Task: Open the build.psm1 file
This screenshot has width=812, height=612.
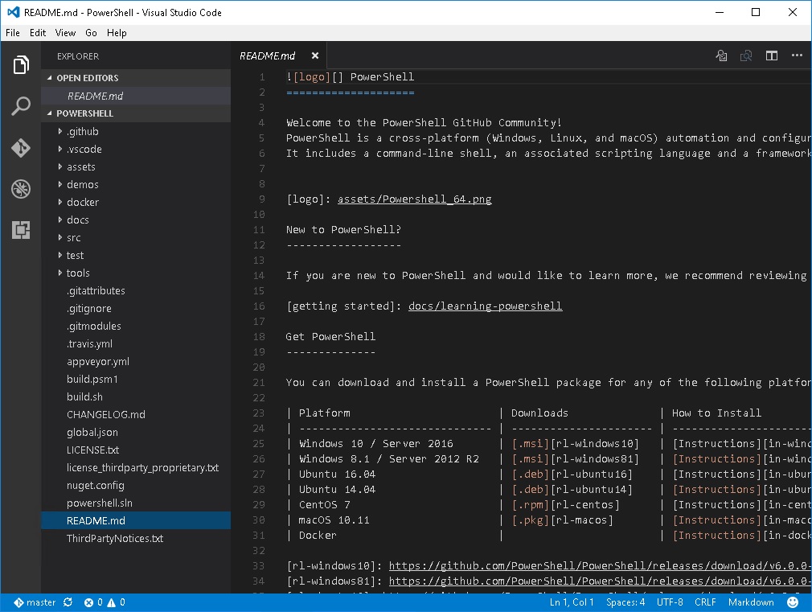Action: click(136, 379)
